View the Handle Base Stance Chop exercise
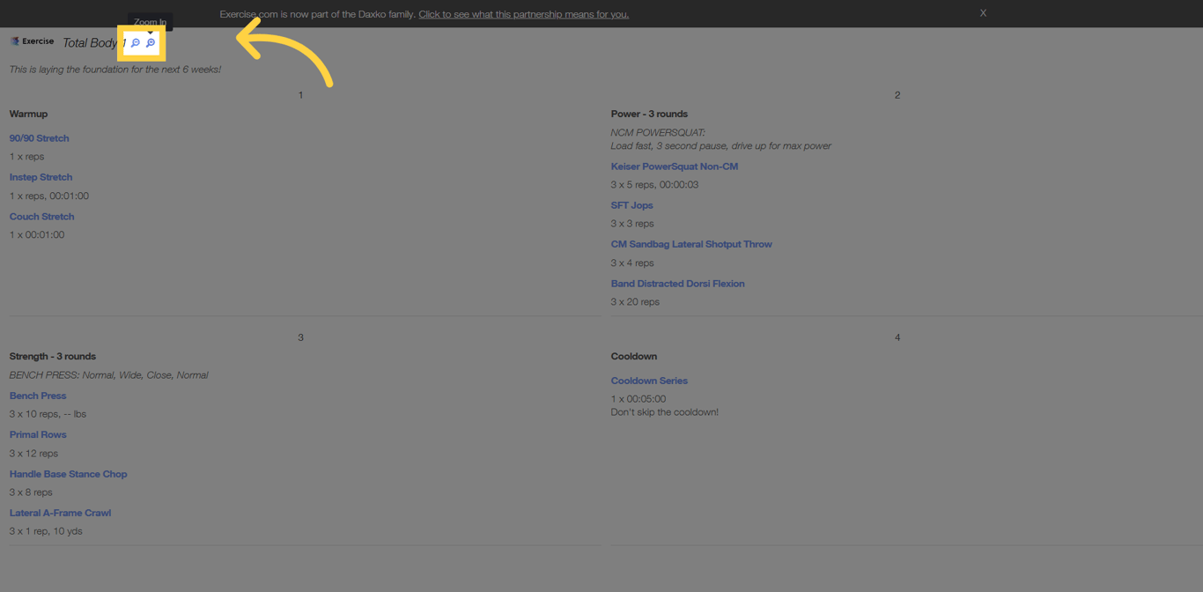1203x592 pixels. tap(68, 473)
